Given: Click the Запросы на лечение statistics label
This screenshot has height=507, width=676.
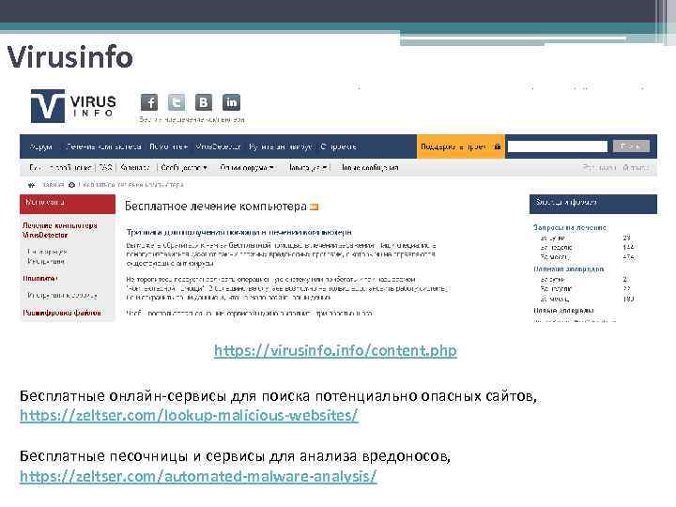Looking at the screenshot, I should [570, 227].
